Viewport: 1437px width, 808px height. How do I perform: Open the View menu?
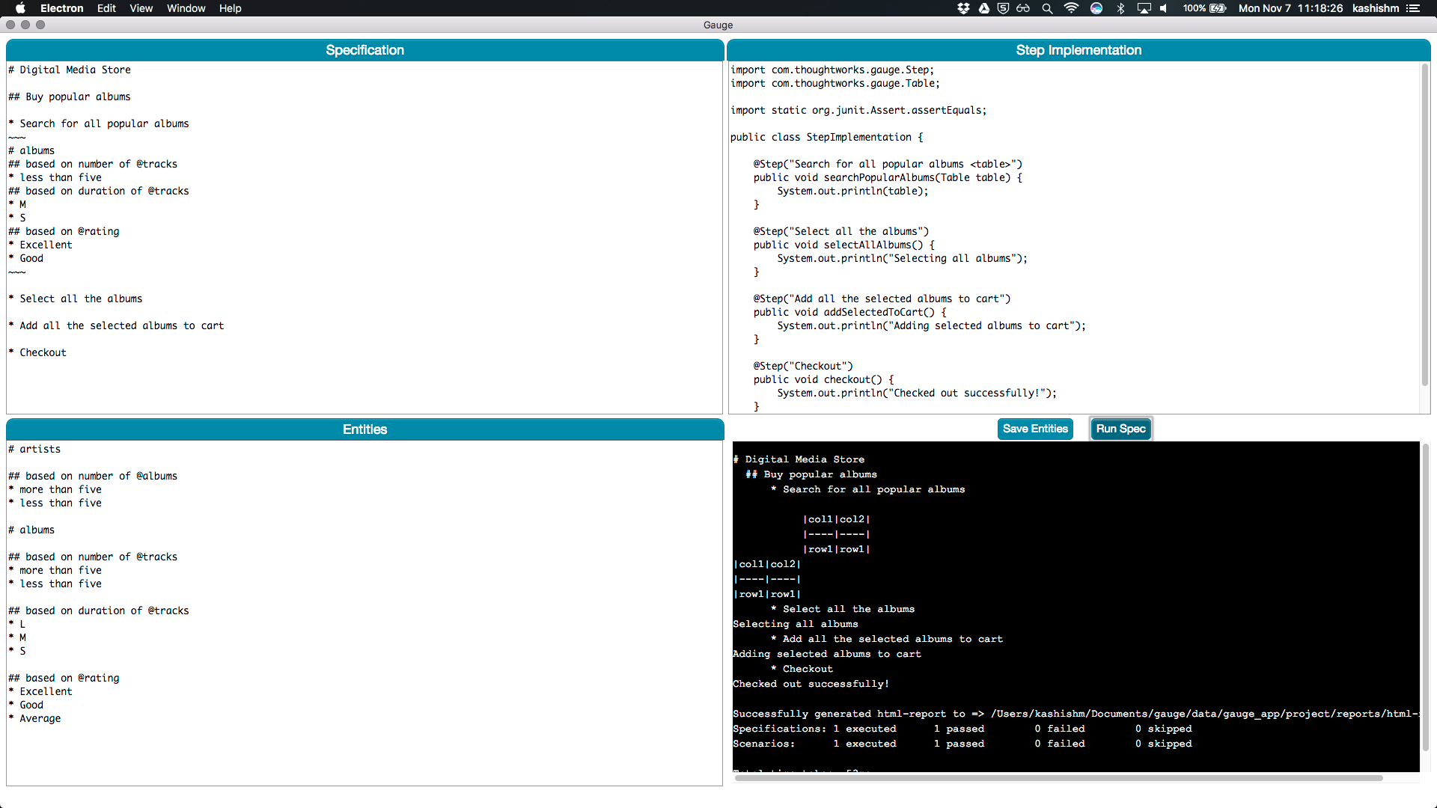[x=141, y=8]
